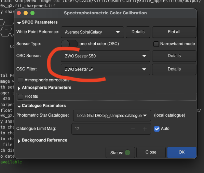The width and height of the screenshot is (204, 173).
Task: Open the Photometric Star Catalogue dropdown
Action: pyautogui.click(x=112, y=116)
